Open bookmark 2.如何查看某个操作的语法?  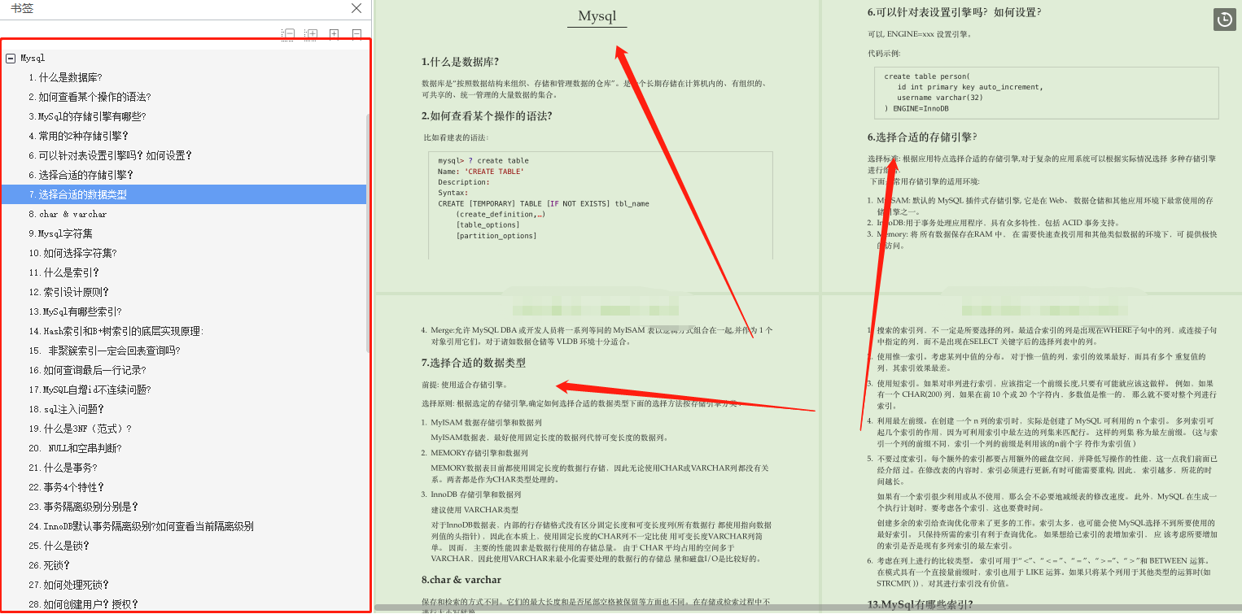coord(90,97)
